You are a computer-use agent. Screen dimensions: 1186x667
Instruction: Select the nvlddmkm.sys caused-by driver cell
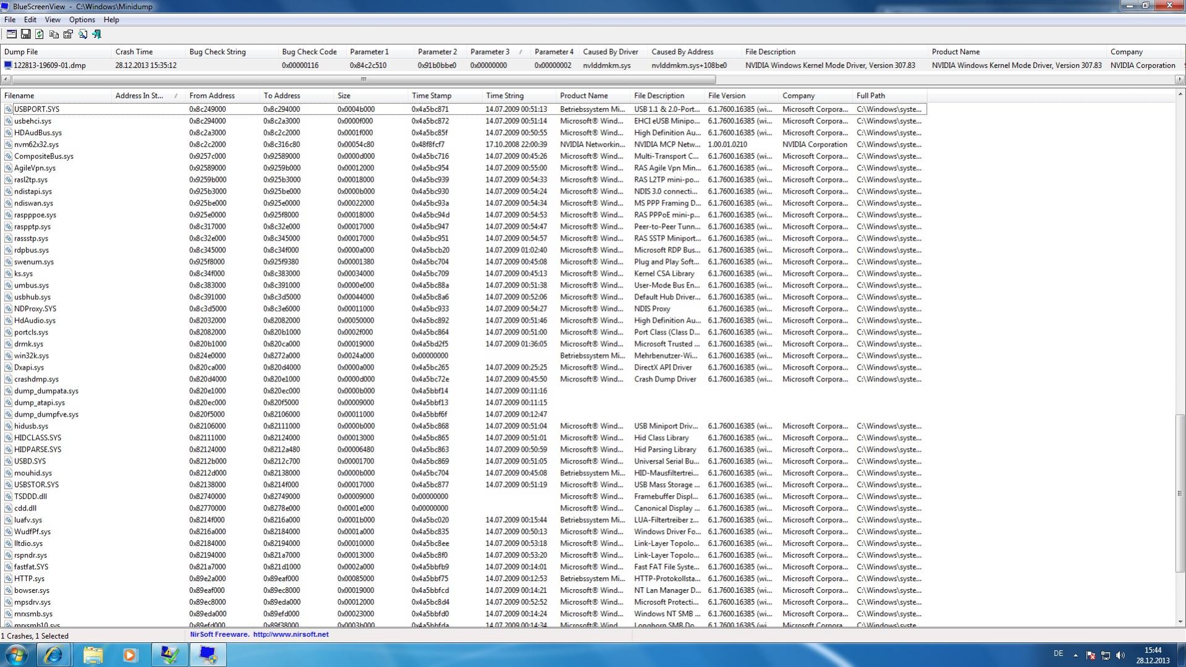point(606,65)
